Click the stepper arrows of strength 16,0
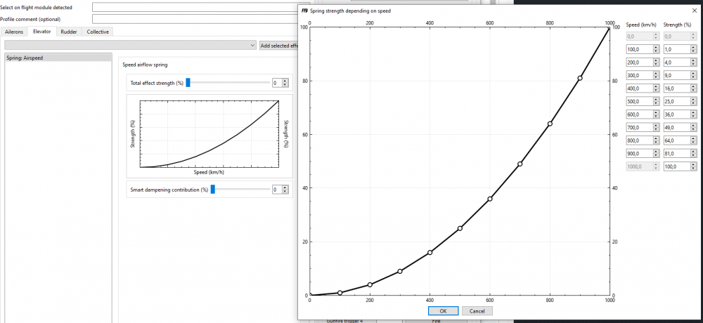This screenshot has width=703, height=323. click(x=694, y=88)
